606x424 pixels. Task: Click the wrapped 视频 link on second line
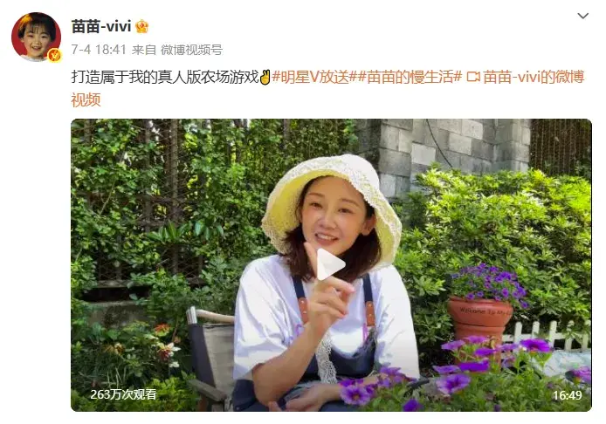tap(86, 100)
